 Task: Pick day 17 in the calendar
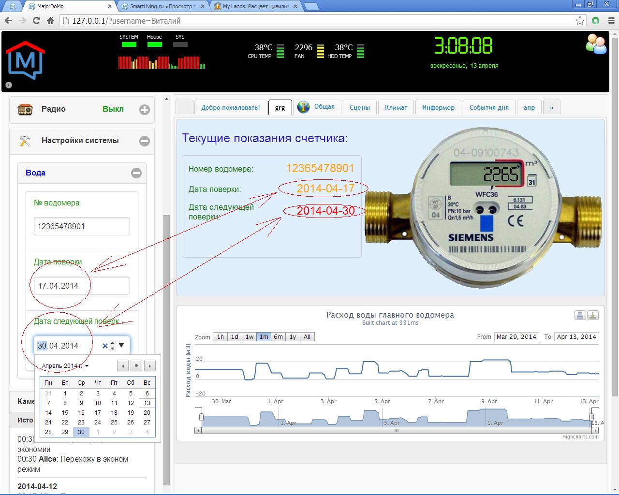click(x=98, y=413)
